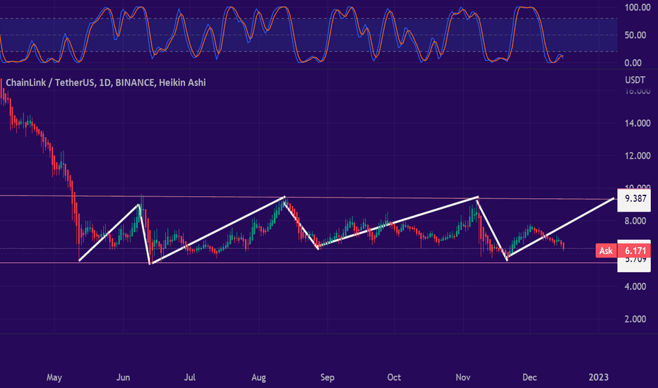Click the ChainLink / TetherUS chart title
This screenshot has width=658, height=388.
106,83
